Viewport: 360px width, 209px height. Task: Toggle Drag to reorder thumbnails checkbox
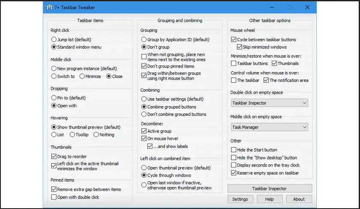click(x=54, y=157)
